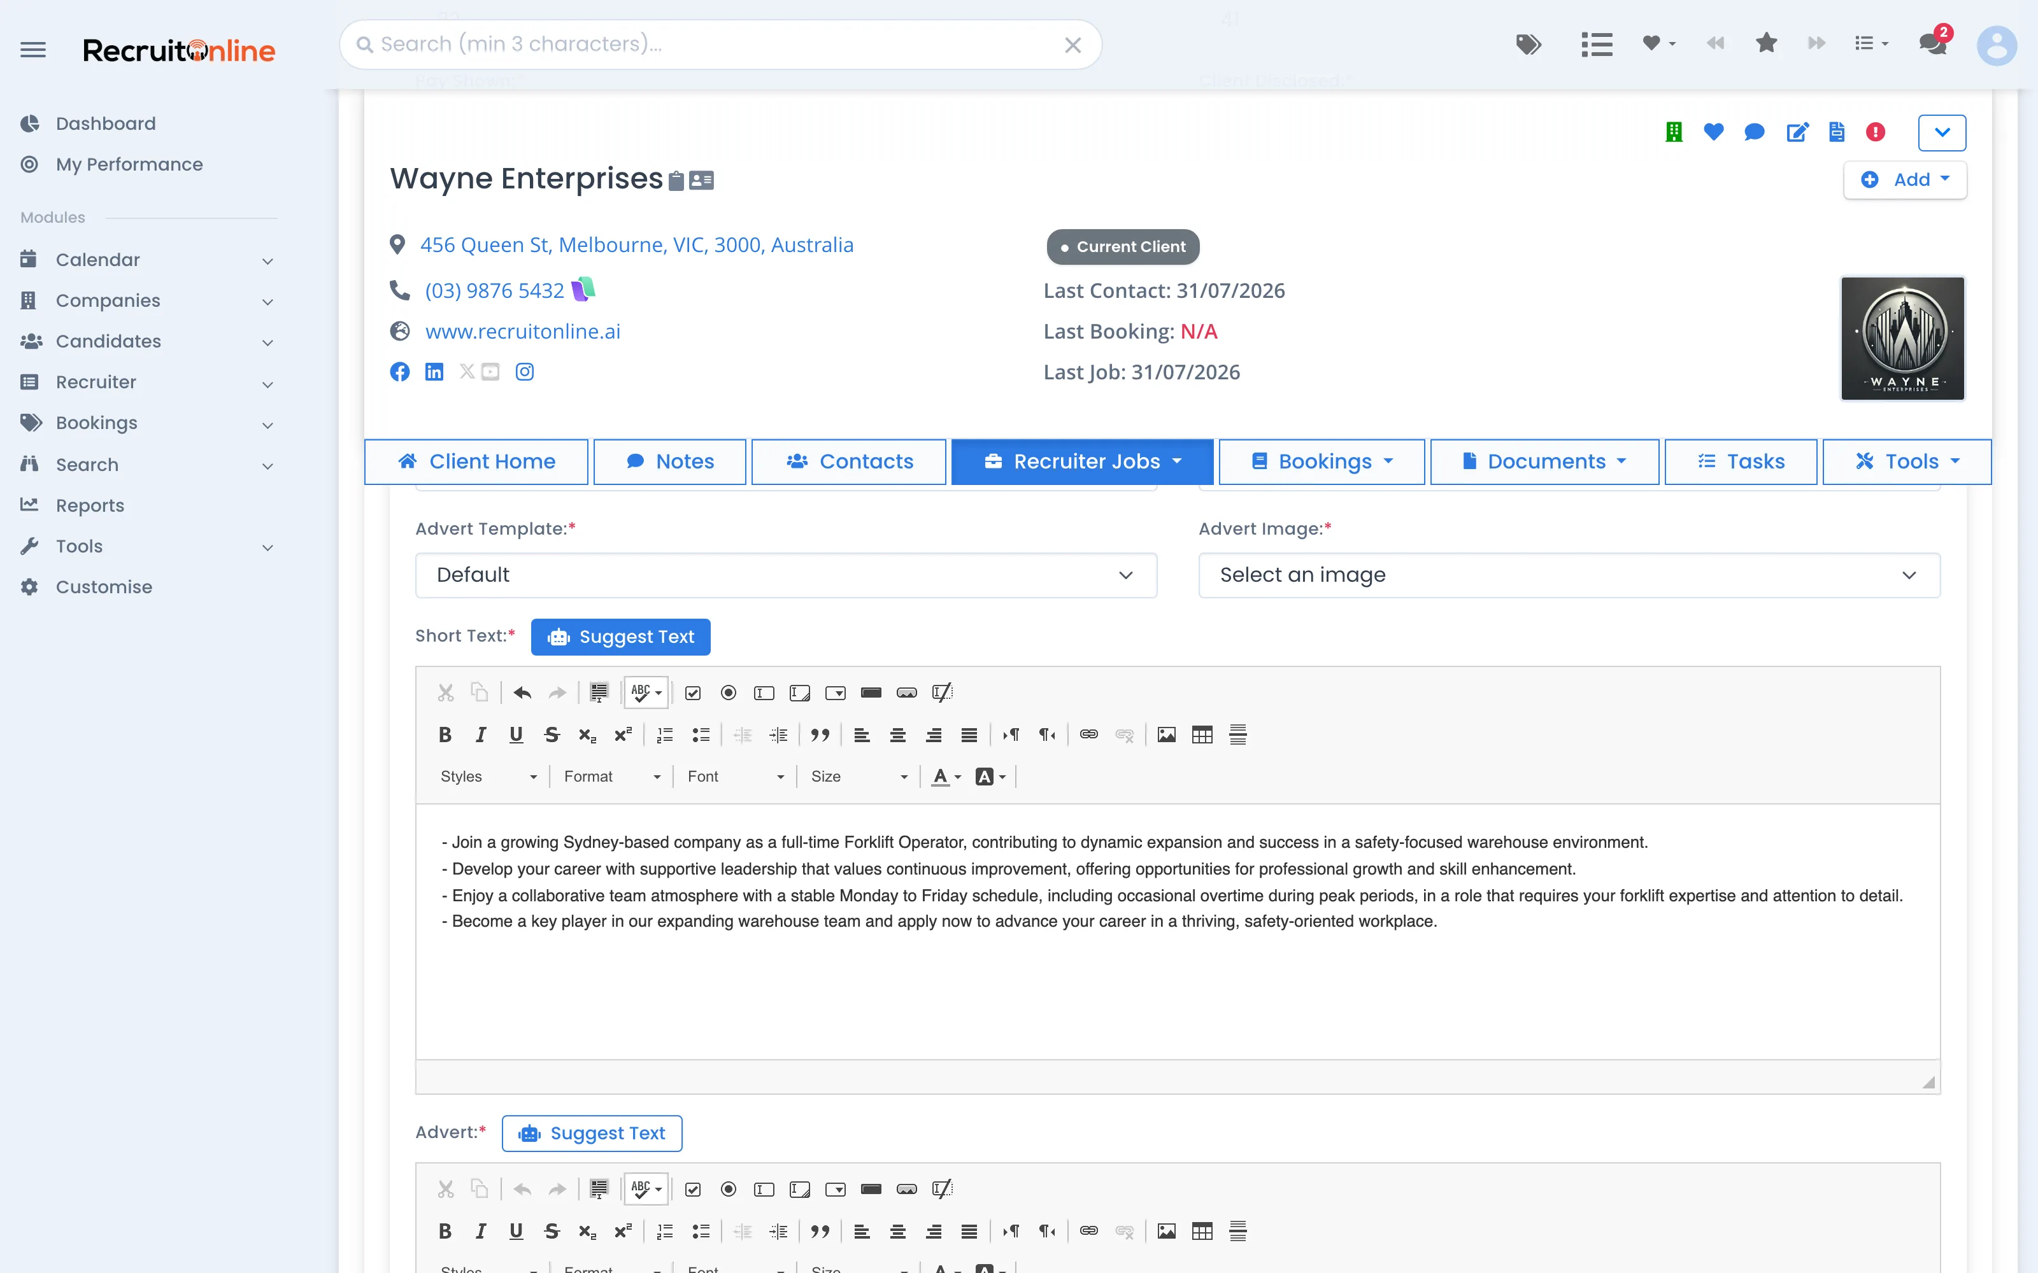Toggle the hamburger sidebar menu
Image resolution: width=2038 pixels, height=1273 pixels.
point(33,50)
